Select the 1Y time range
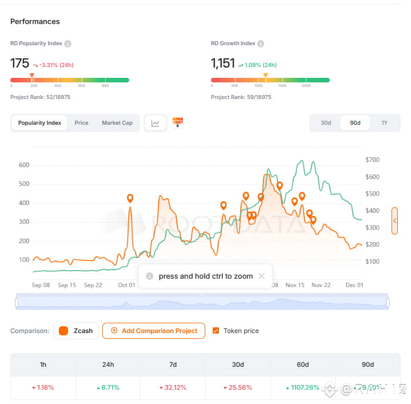 pos(384,123)
